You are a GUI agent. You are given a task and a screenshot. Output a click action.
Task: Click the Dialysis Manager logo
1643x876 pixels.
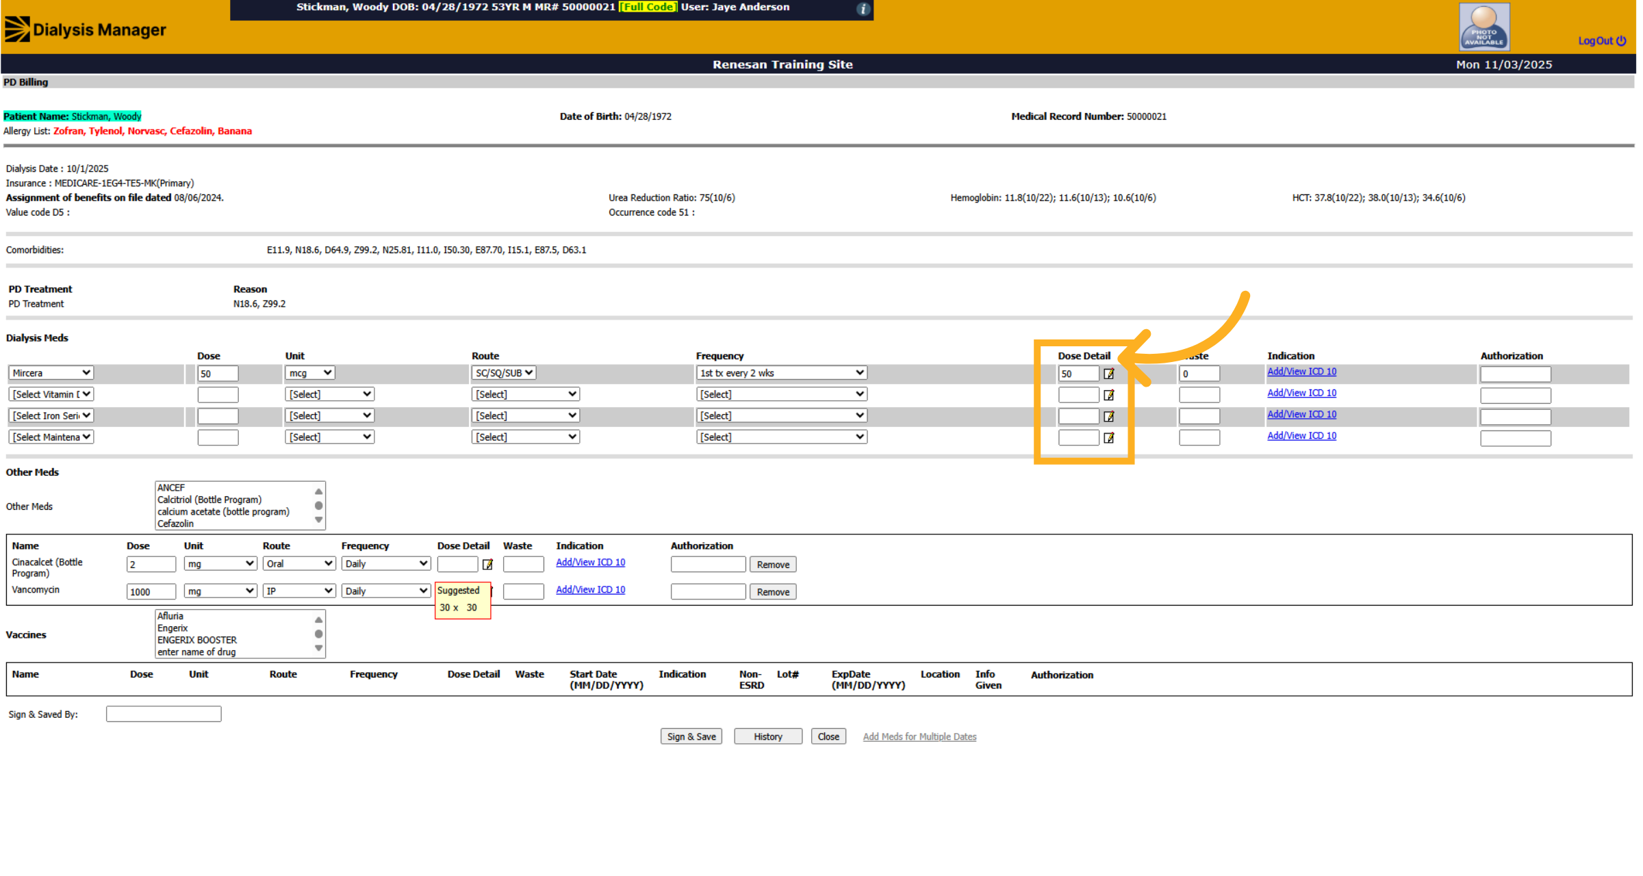86,29
